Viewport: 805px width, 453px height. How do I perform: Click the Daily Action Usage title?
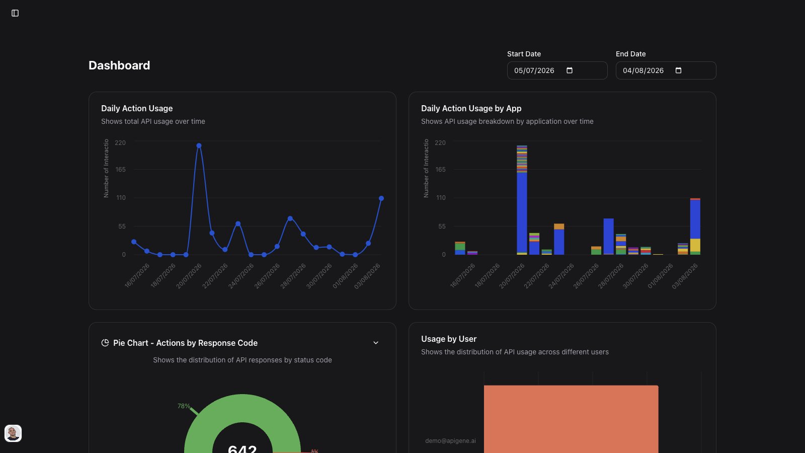137,108
